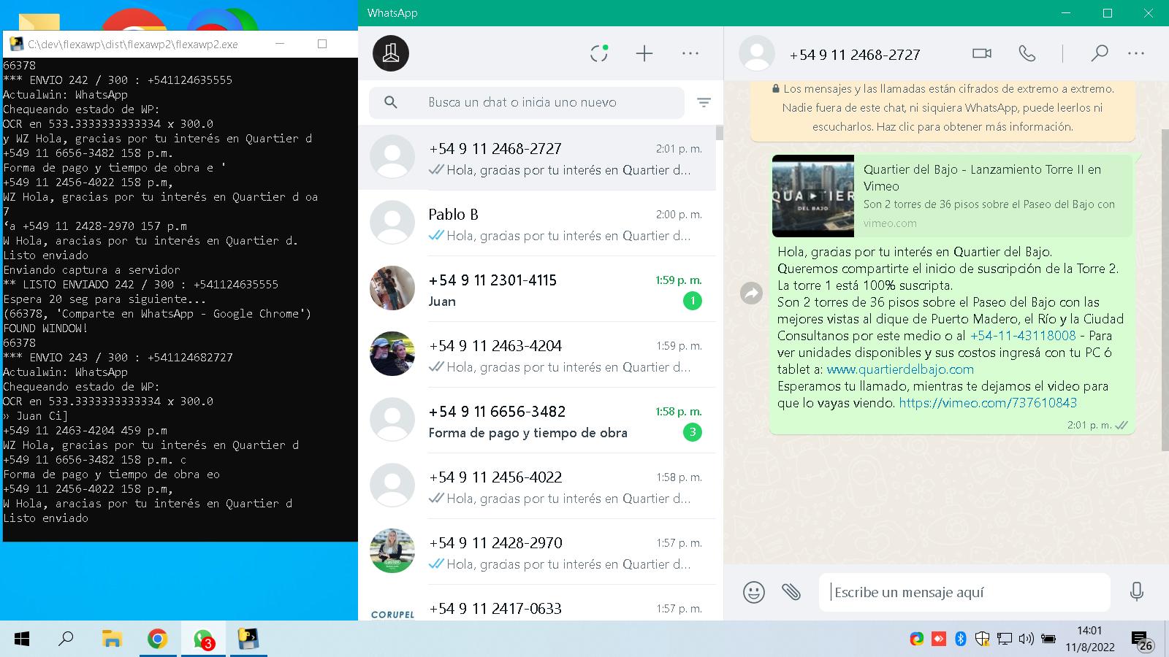Click the Bluetooth tray icon

(x=961, y=639)
